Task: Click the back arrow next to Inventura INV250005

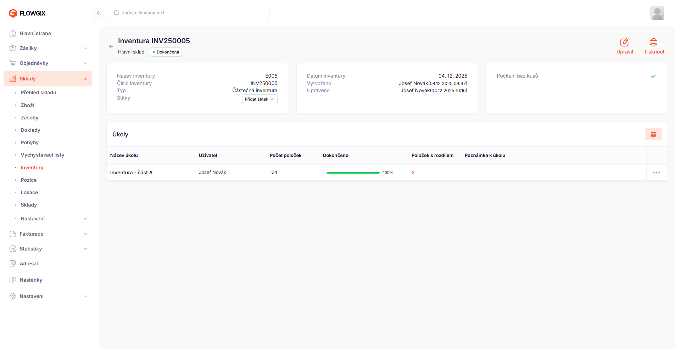Action: [111, 46]
